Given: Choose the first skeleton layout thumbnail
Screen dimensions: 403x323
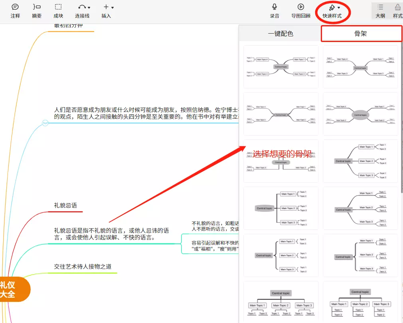Looking at the screenshot, I should tap(281, 66).
